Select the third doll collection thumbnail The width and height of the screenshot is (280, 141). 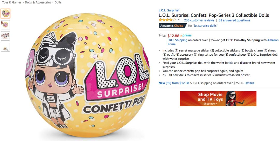tap(5, 36)
